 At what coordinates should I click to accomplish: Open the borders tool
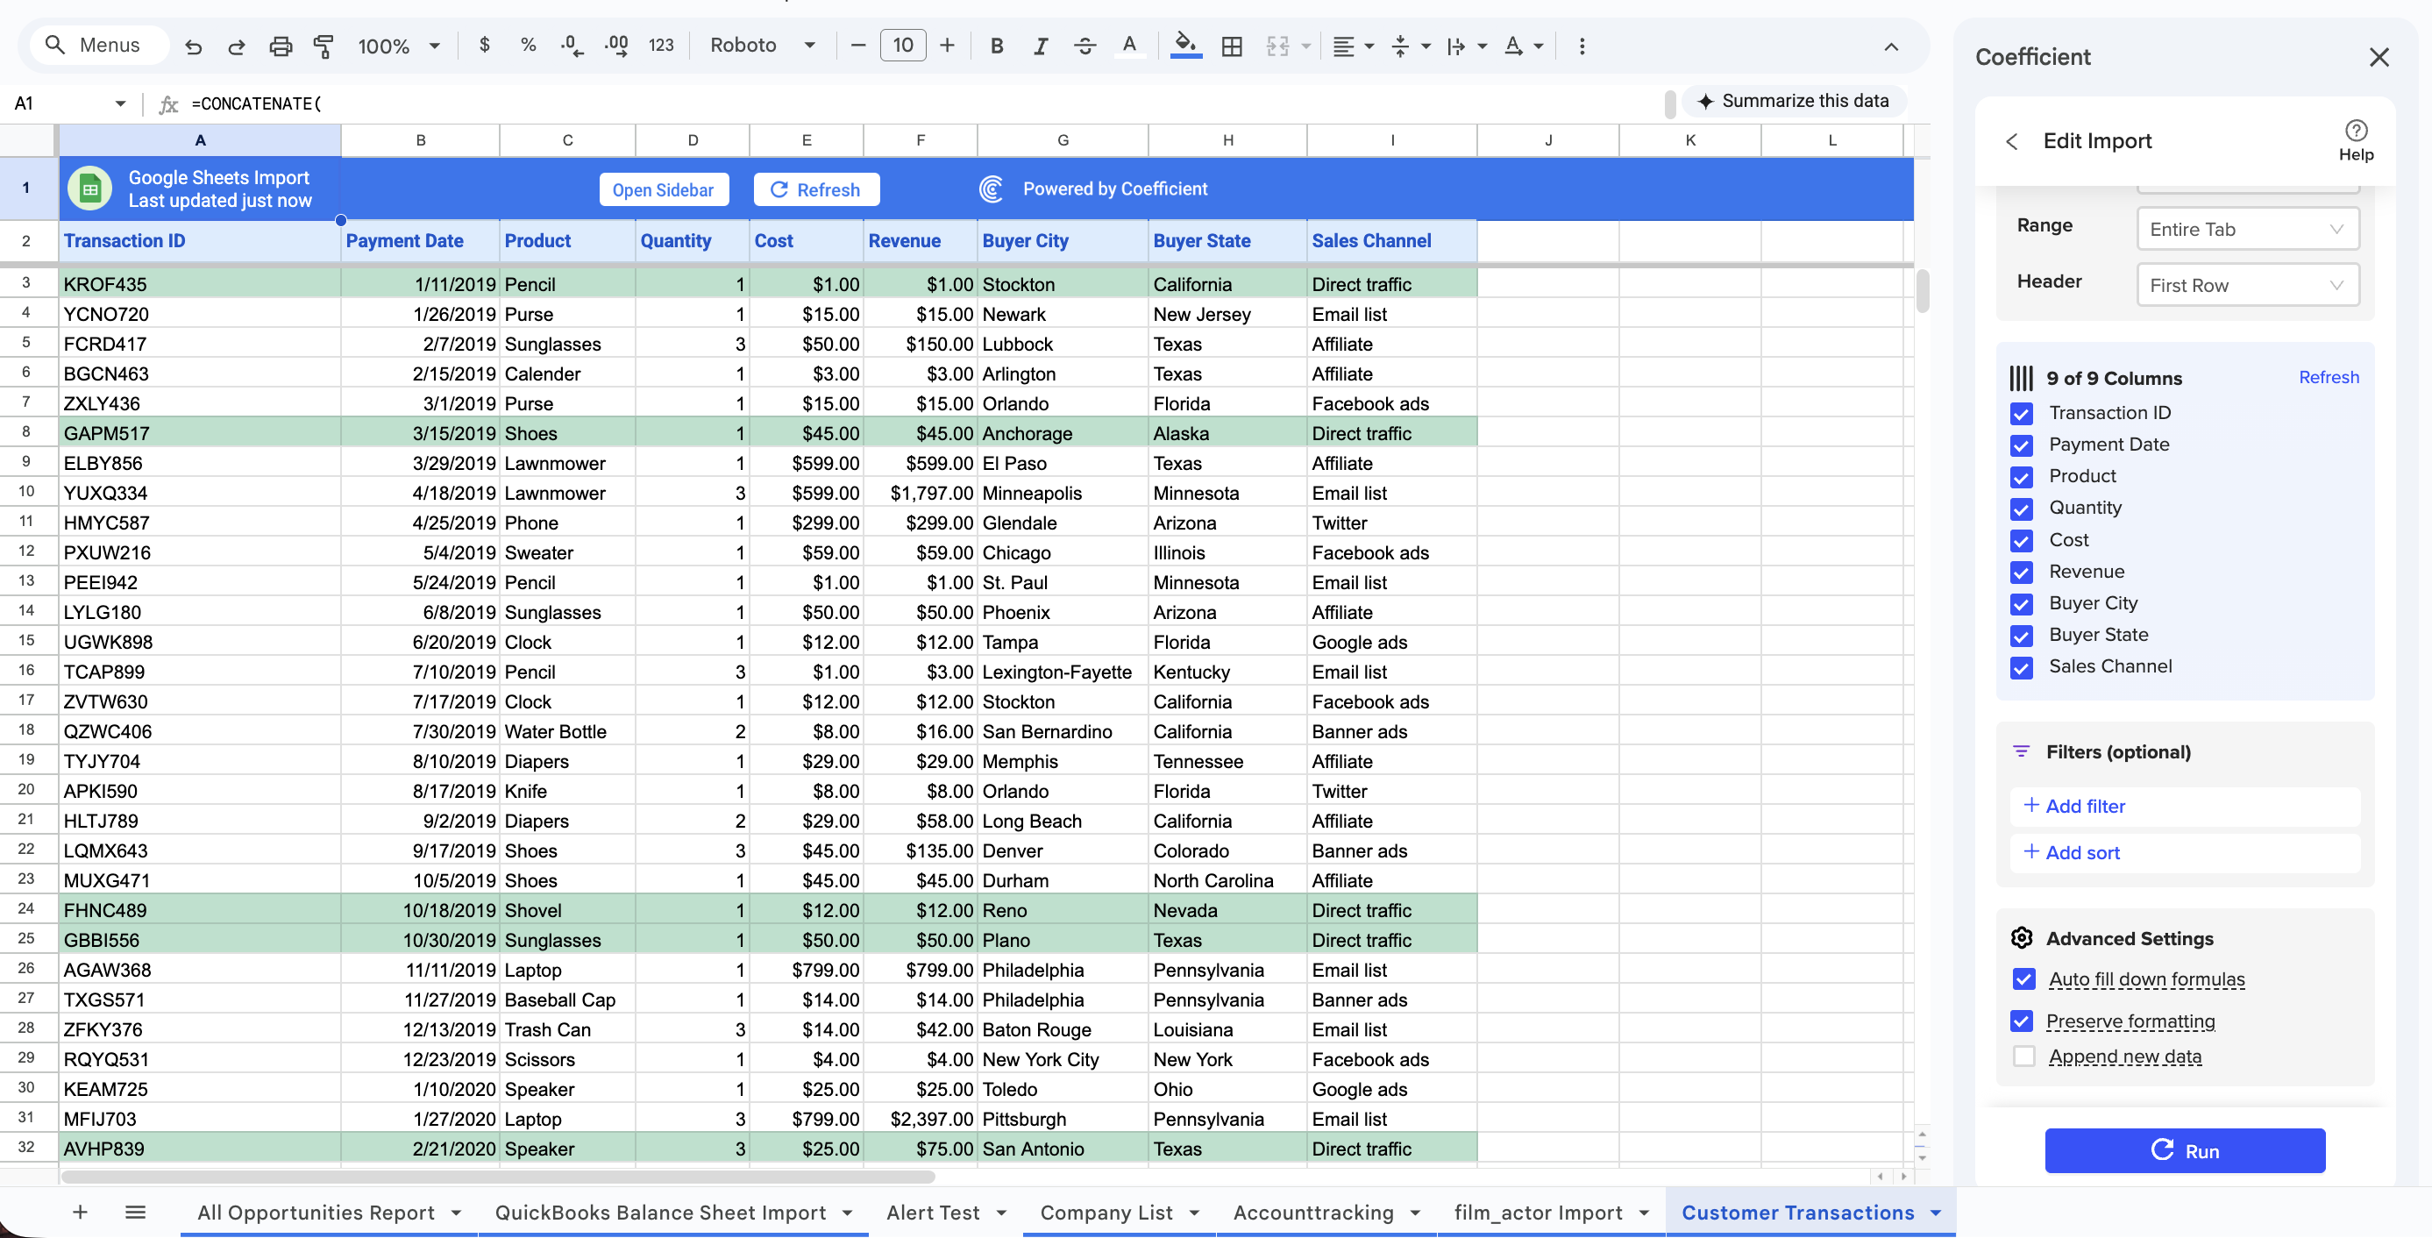[x=1231, y=46]
